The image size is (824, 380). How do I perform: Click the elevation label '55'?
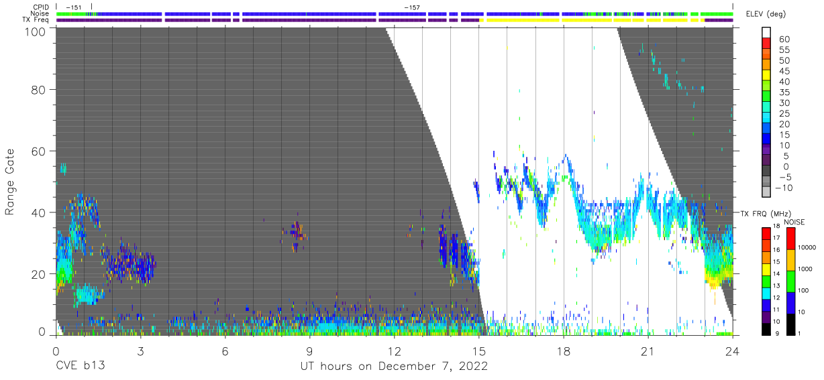coord(784,50)
